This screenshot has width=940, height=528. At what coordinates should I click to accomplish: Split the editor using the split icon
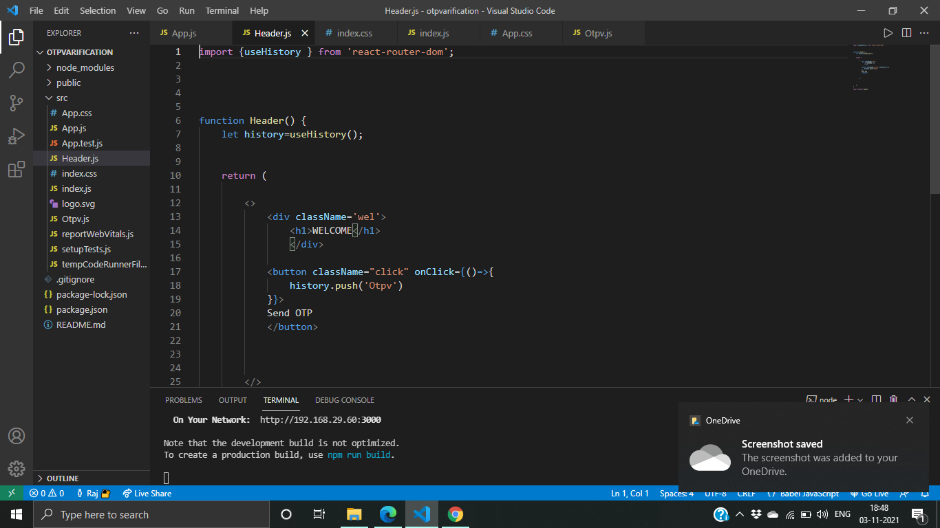(x=905, y=32)
